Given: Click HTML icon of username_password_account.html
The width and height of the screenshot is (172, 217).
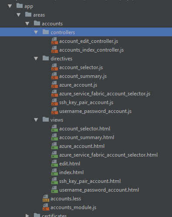Looking at the screenshot, I should click(x=54, y=189).
